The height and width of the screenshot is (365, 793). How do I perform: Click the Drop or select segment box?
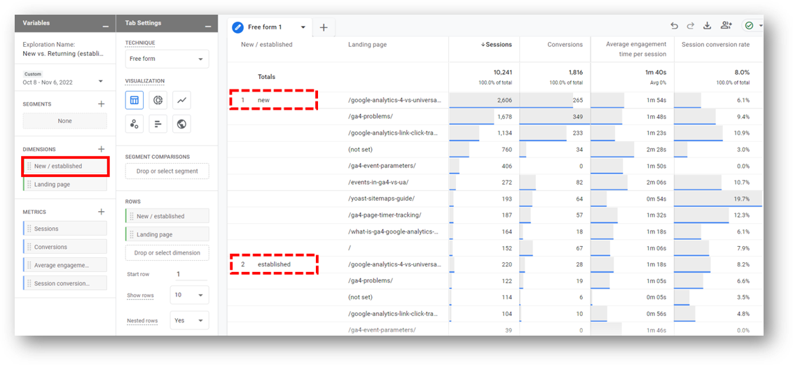167,171
